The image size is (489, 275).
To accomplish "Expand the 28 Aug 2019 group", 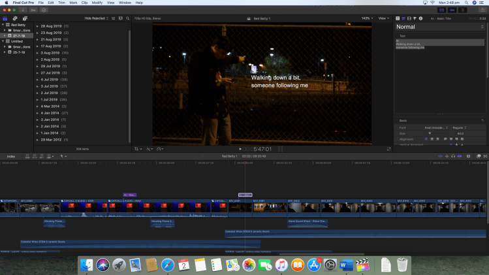I will (37, 26).
